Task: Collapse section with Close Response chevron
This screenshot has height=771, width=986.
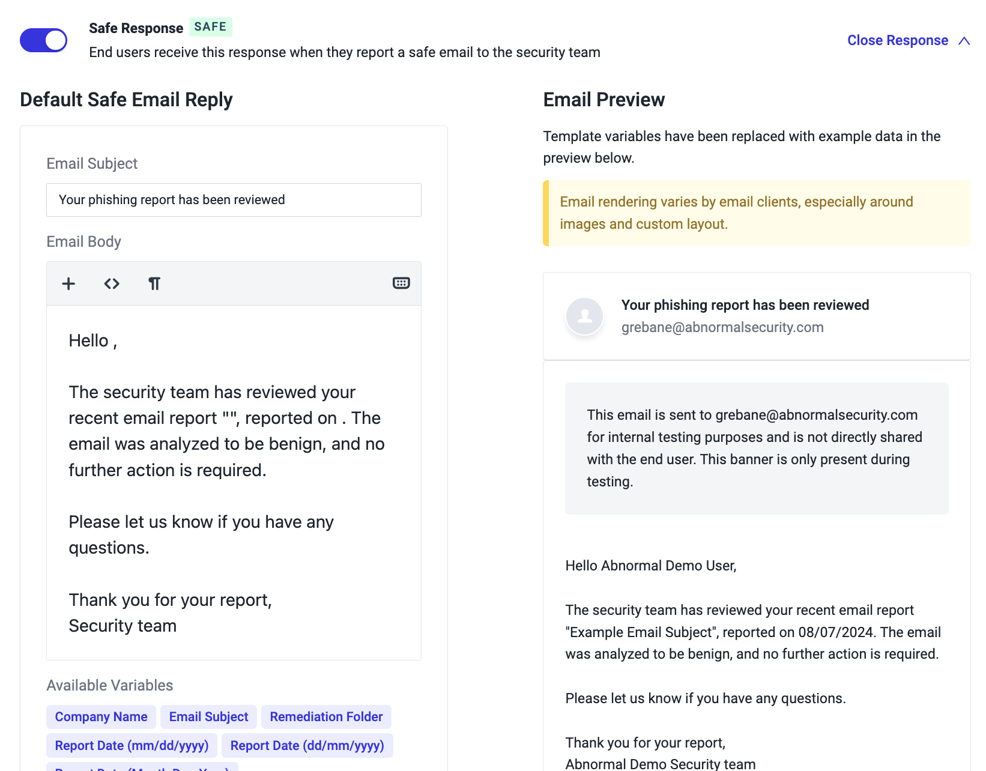Action: click(x=964, y=41)
